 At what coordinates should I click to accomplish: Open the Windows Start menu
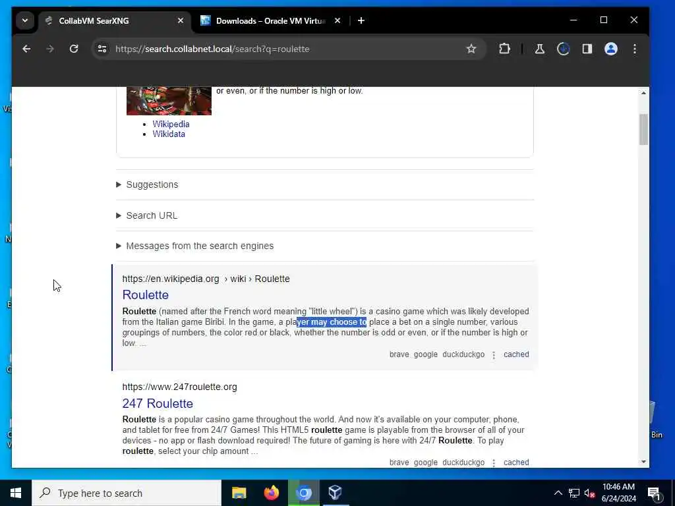(16, 493)
